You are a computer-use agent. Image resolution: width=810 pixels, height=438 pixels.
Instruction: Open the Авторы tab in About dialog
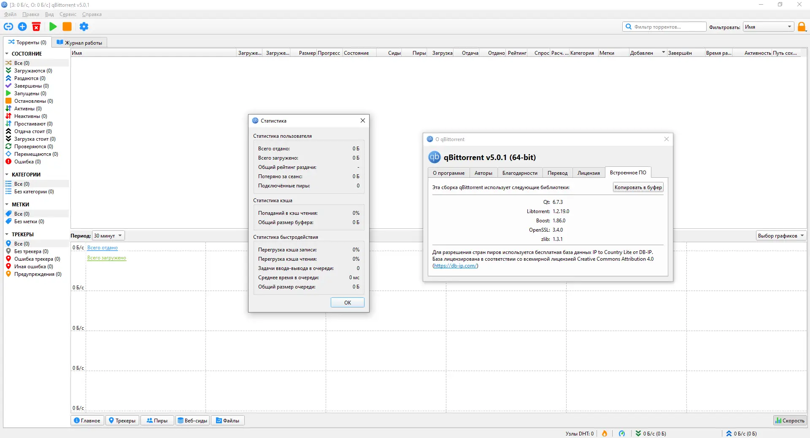483,173
